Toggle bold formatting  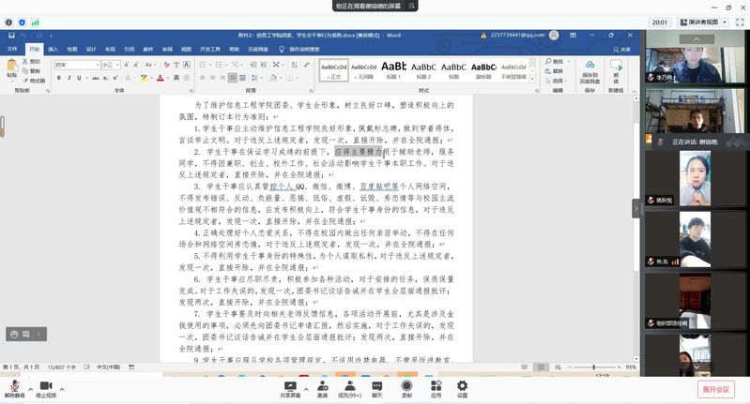click(58, 78)
